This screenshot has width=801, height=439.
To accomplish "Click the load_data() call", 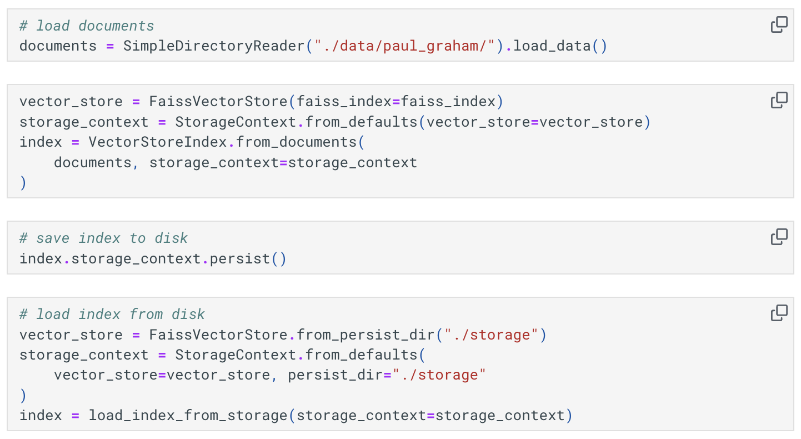I will pyautogui.click(x=560, y=46).
